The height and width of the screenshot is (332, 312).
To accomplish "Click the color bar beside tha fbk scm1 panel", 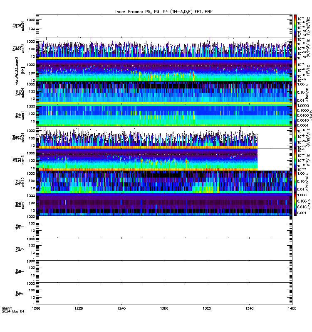I will pyautogui.click(x=295, y=115).
